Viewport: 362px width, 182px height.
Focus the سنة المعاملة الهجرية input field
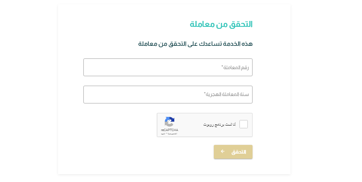pos(168,95)
